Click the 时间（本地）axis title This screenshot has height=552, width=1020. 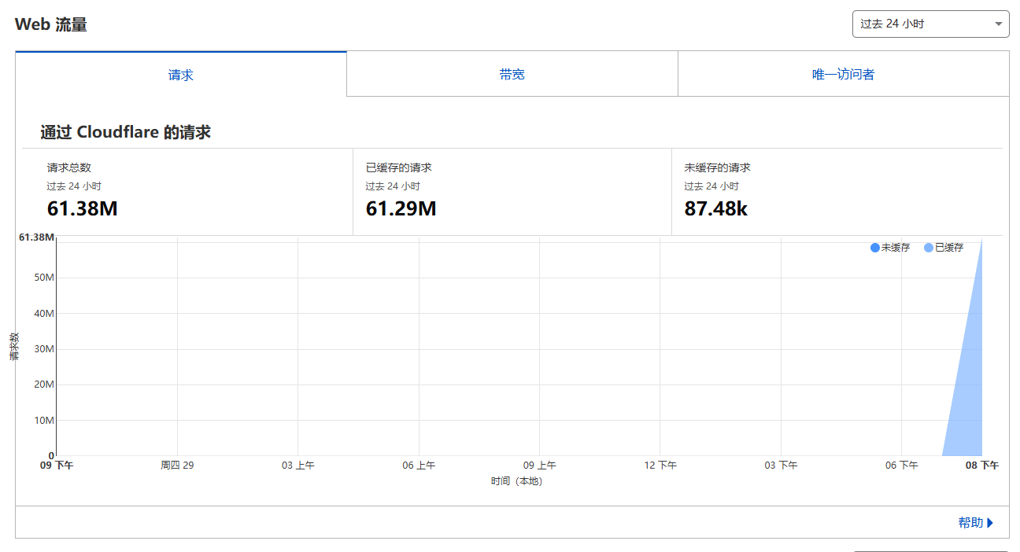516,481
